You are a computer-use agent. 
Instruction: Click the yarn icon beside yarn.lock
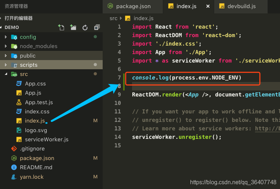click(x=14, y=177)
